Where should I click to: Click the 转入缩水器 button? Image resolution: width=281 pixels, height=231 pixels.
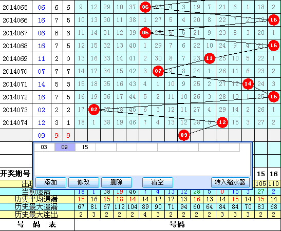pyautogui.click(x=230, y=182)
